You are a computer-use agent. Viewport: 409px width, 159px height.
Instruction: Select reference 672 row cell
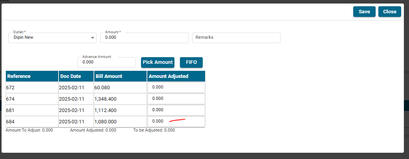pos(32,87)
